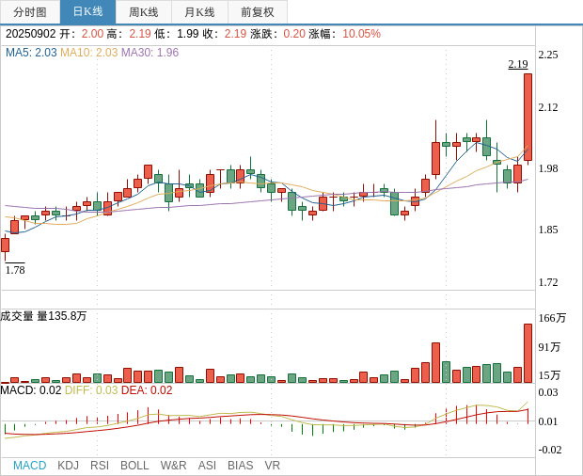Select the MACD indicator

tap(30, 466)
